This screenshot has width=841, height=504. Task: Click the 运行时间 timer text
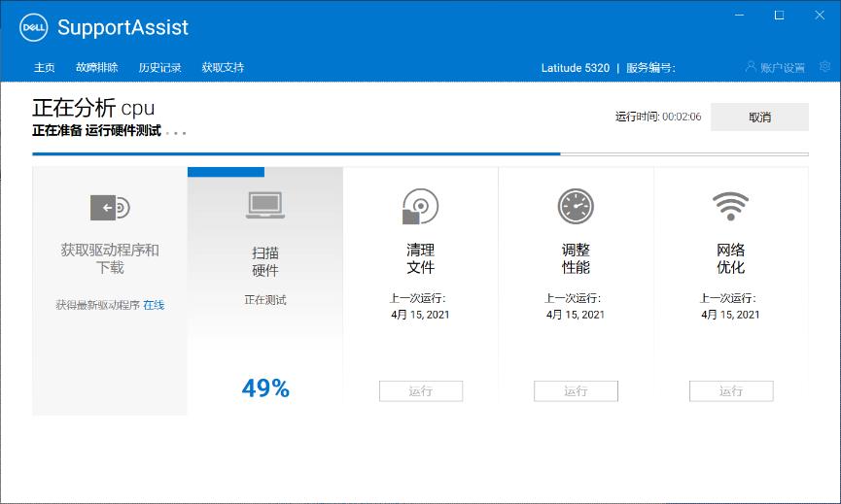click(x=658, y=117)
